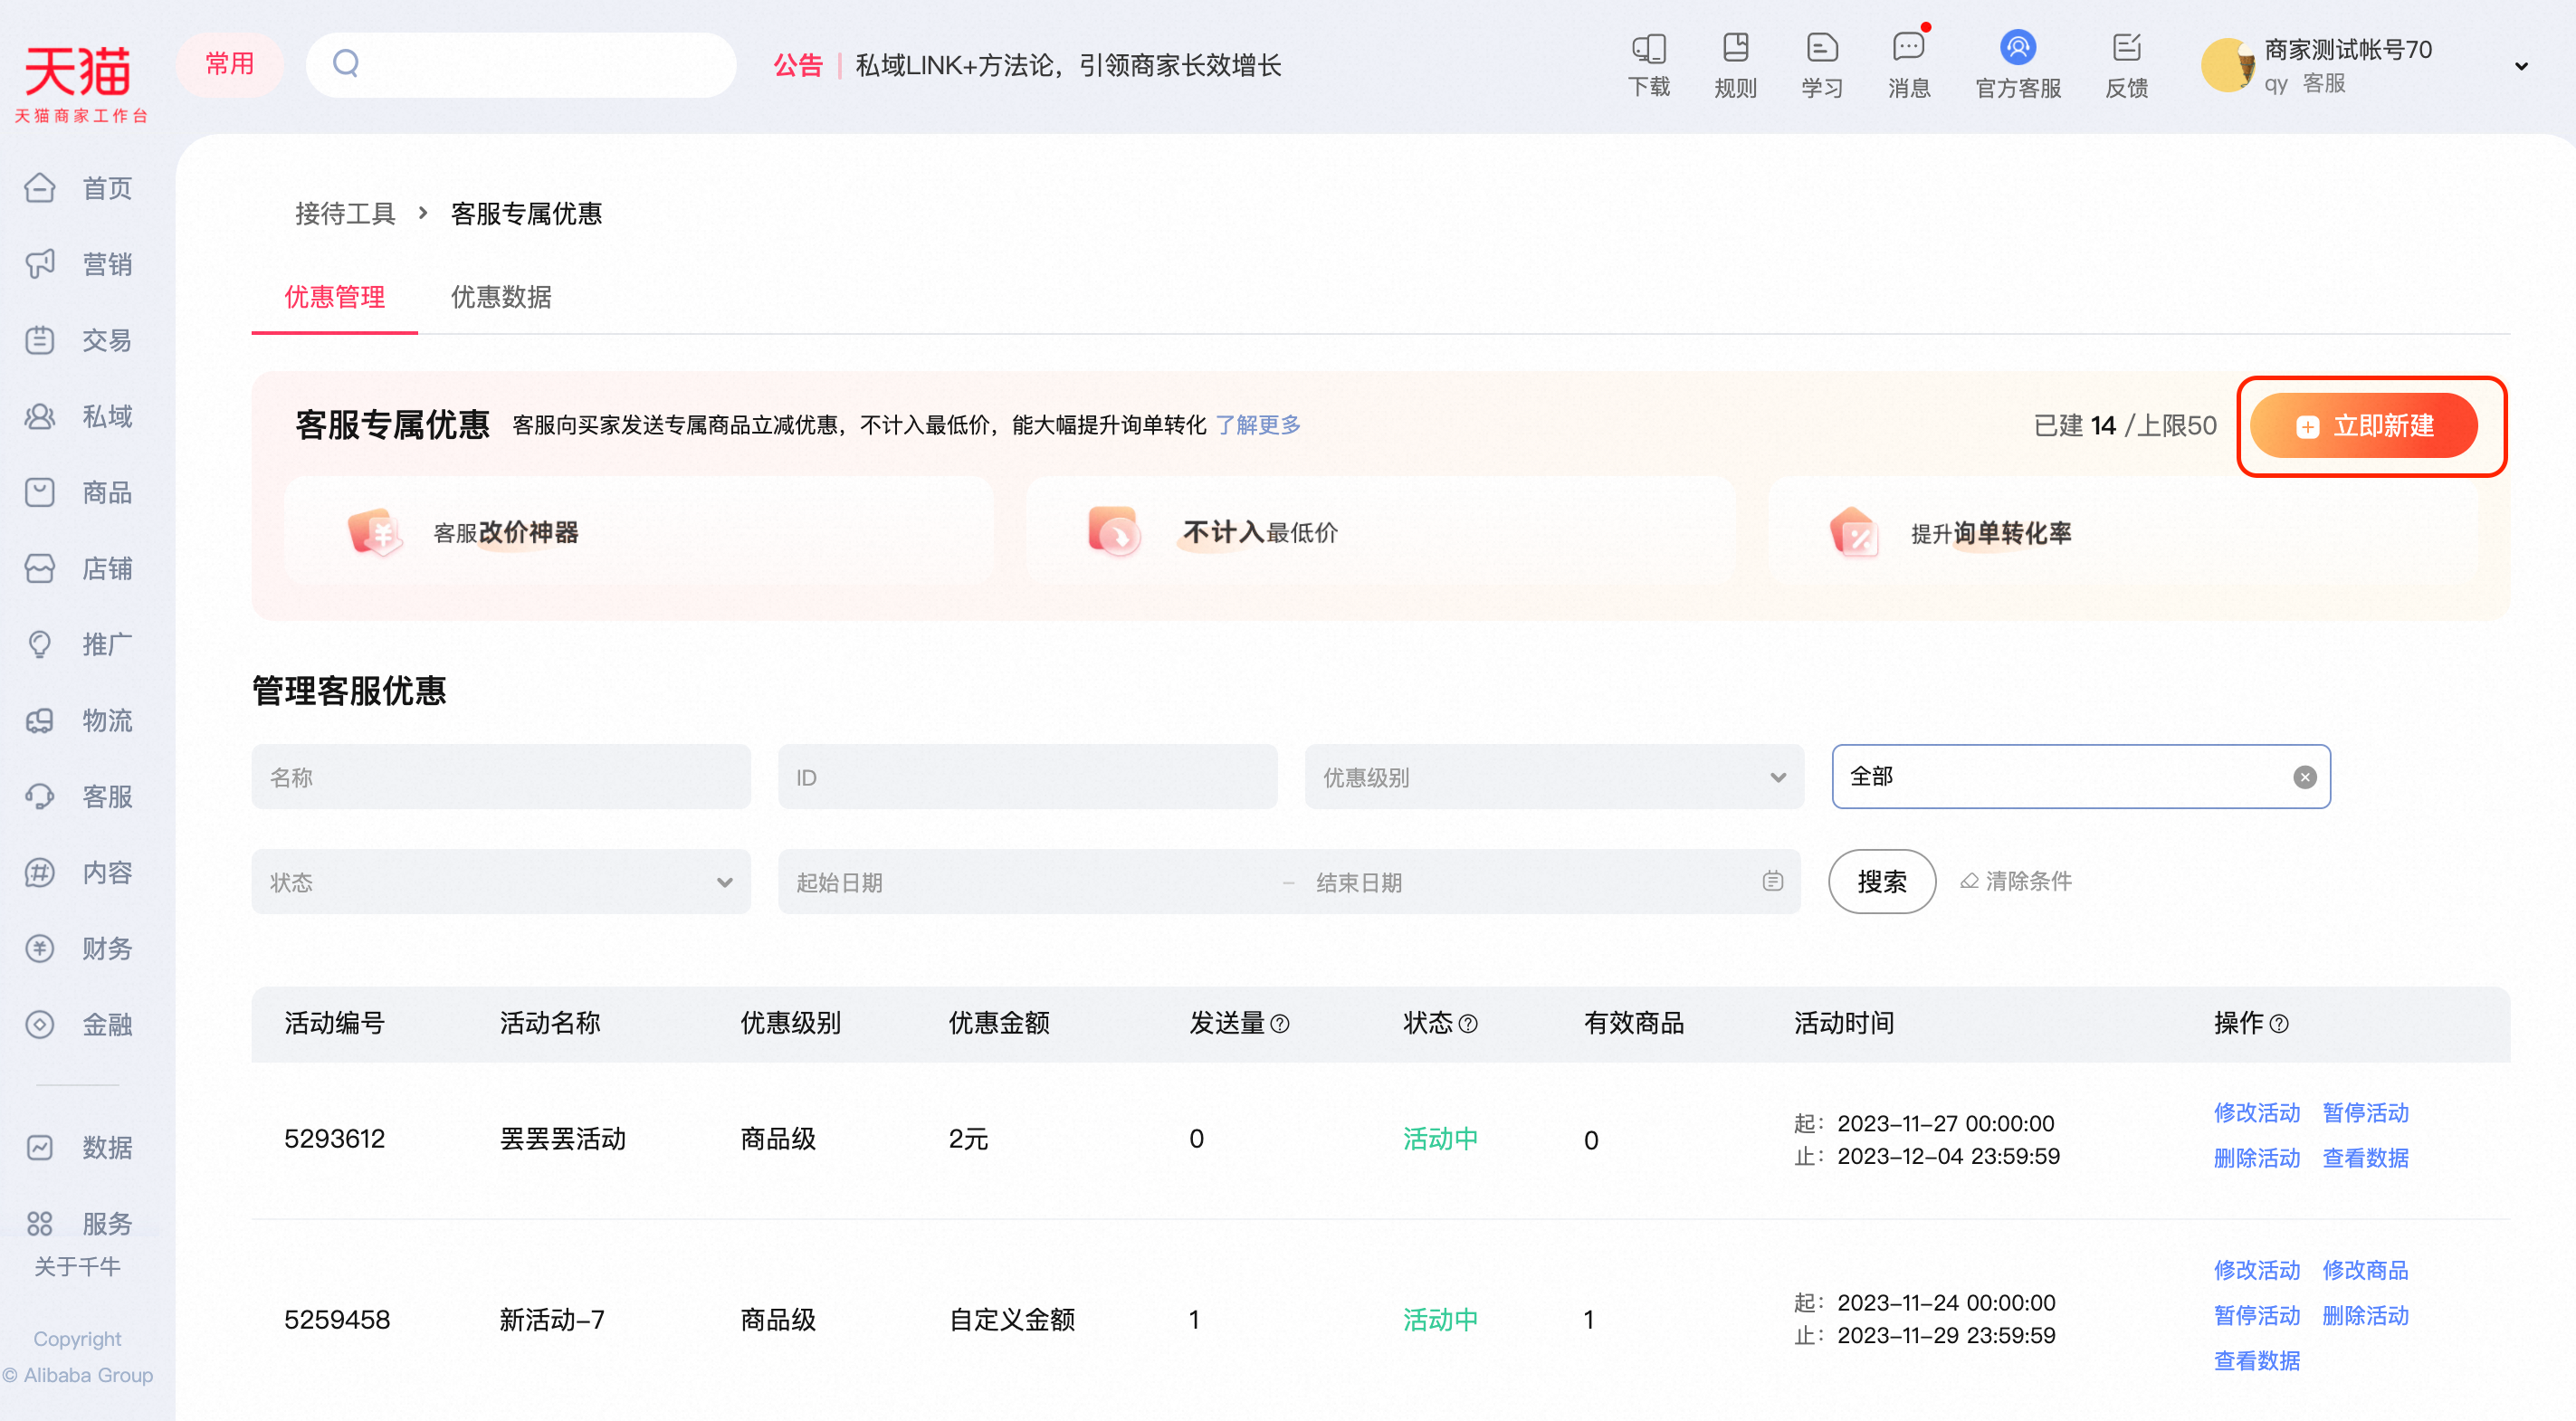Open the 数据 data sidebar item
Image resolution: width=2576 pixels, height=1421 pixels.
(79, 1147)
